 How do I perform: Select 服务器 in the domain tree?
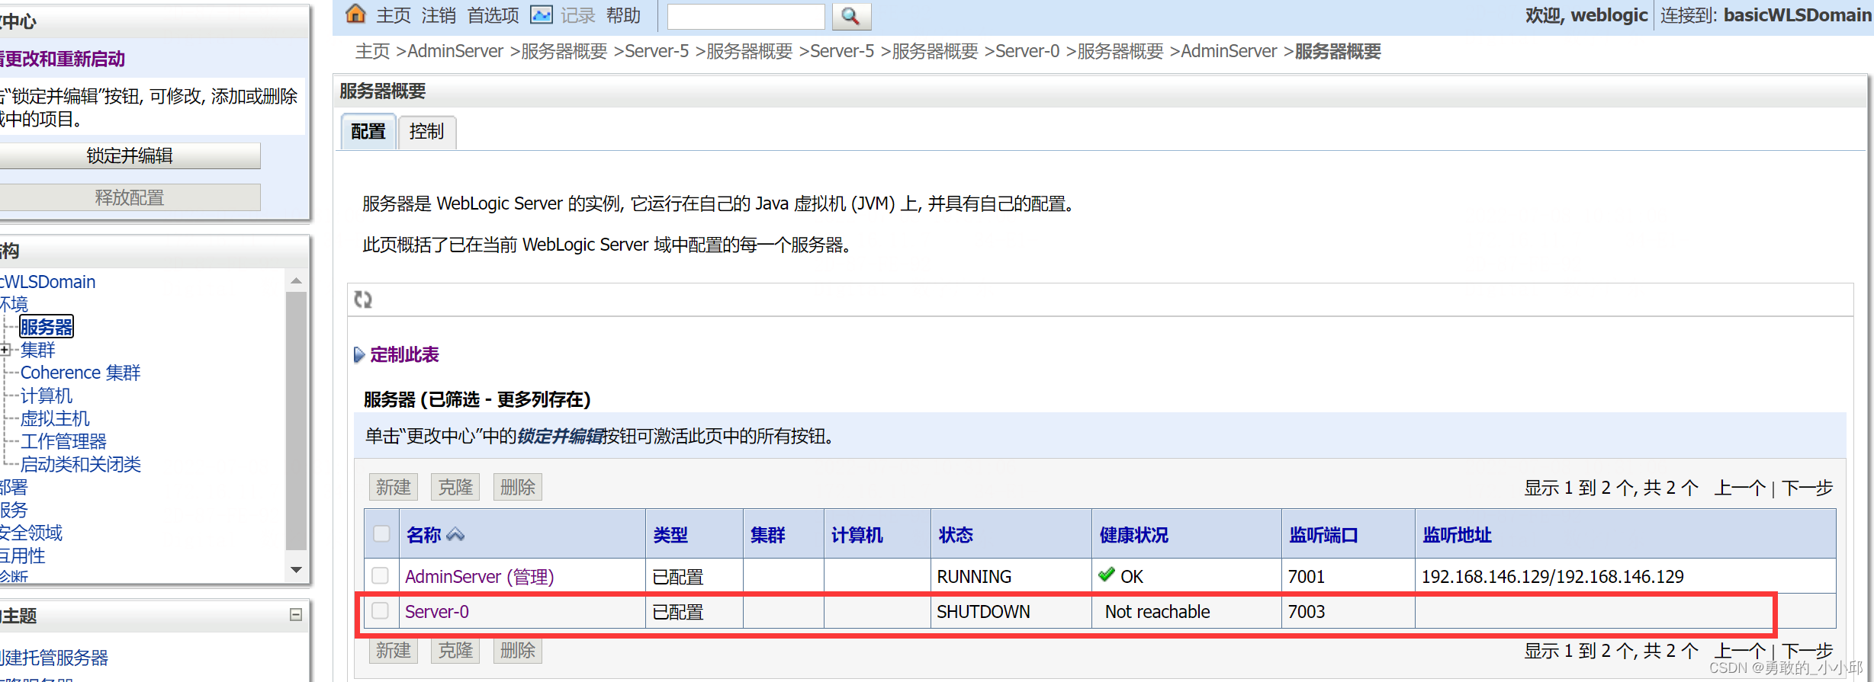click(47, 327)
